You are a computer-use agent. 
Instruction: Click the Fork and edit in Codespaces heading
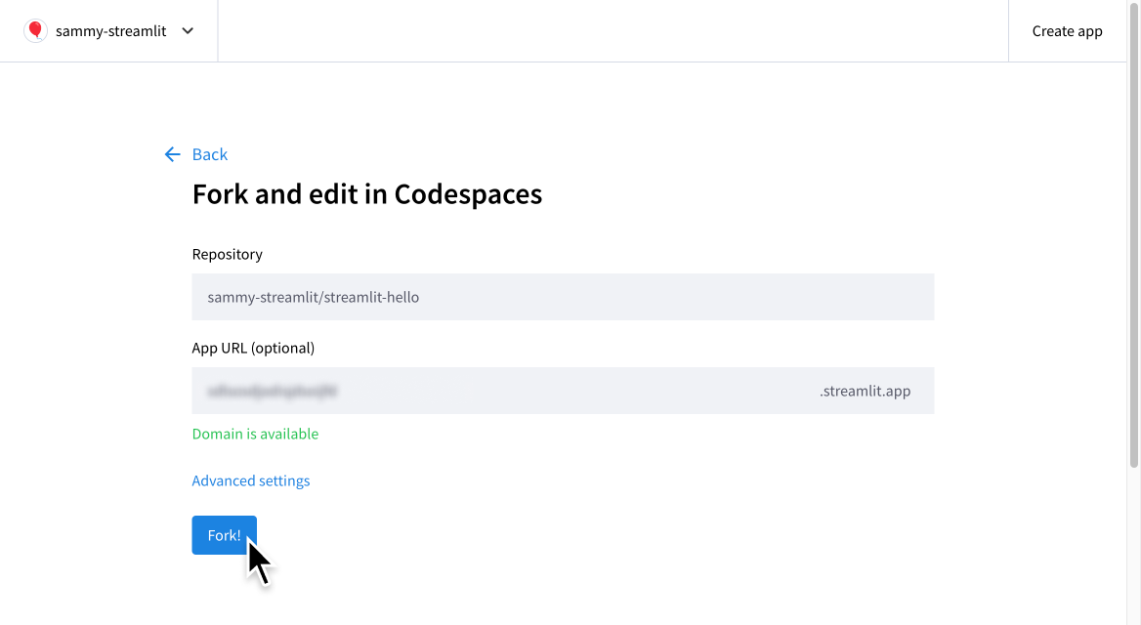coord(366,194)
